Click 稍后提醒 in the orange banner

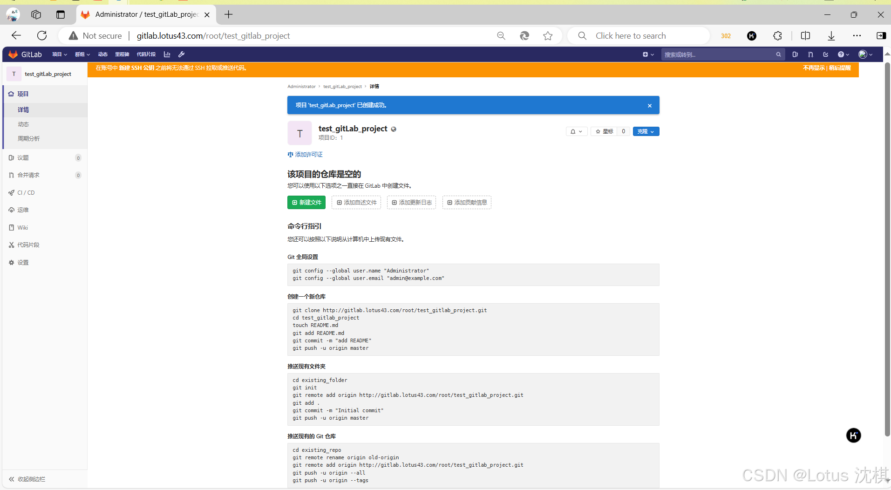click(840, 68)
